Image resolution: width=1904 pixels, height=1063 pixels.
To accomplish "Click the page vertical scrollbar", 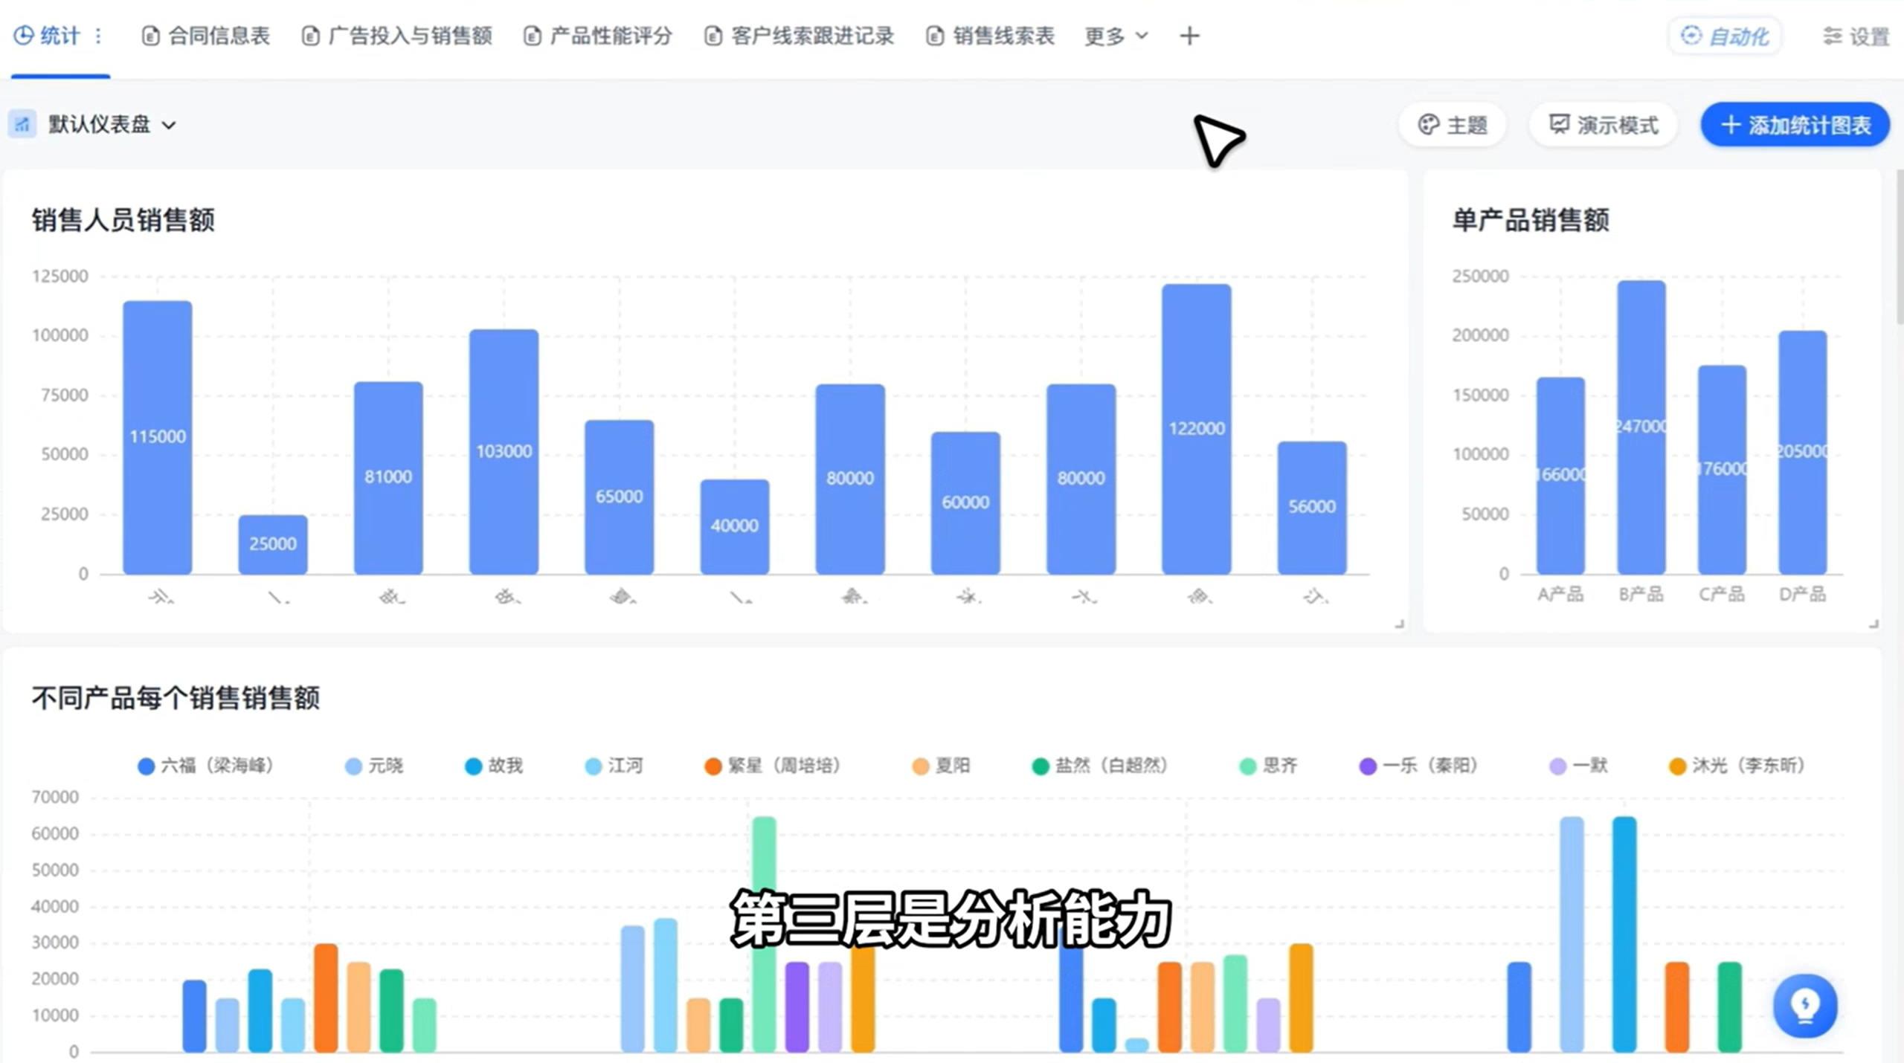I will [1899, 247].
